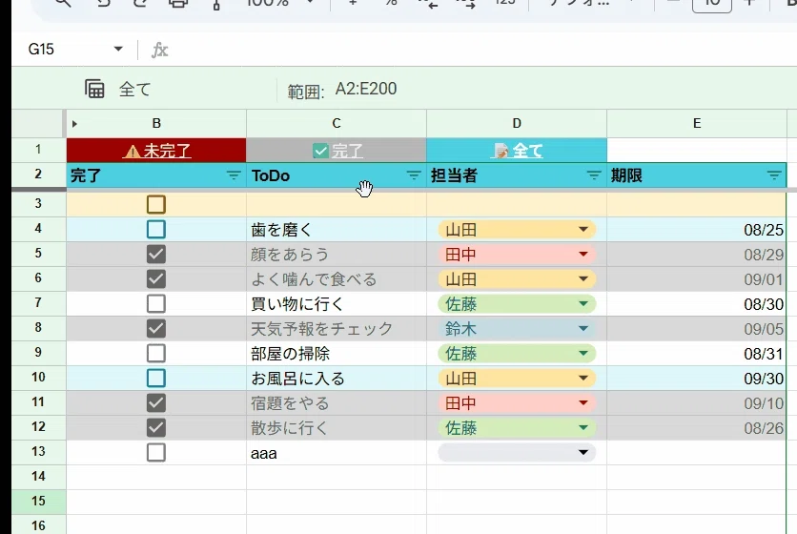The image size is (797, 534).
Task: Select the date cell 08/31
Action: click(x=696, y=353)
